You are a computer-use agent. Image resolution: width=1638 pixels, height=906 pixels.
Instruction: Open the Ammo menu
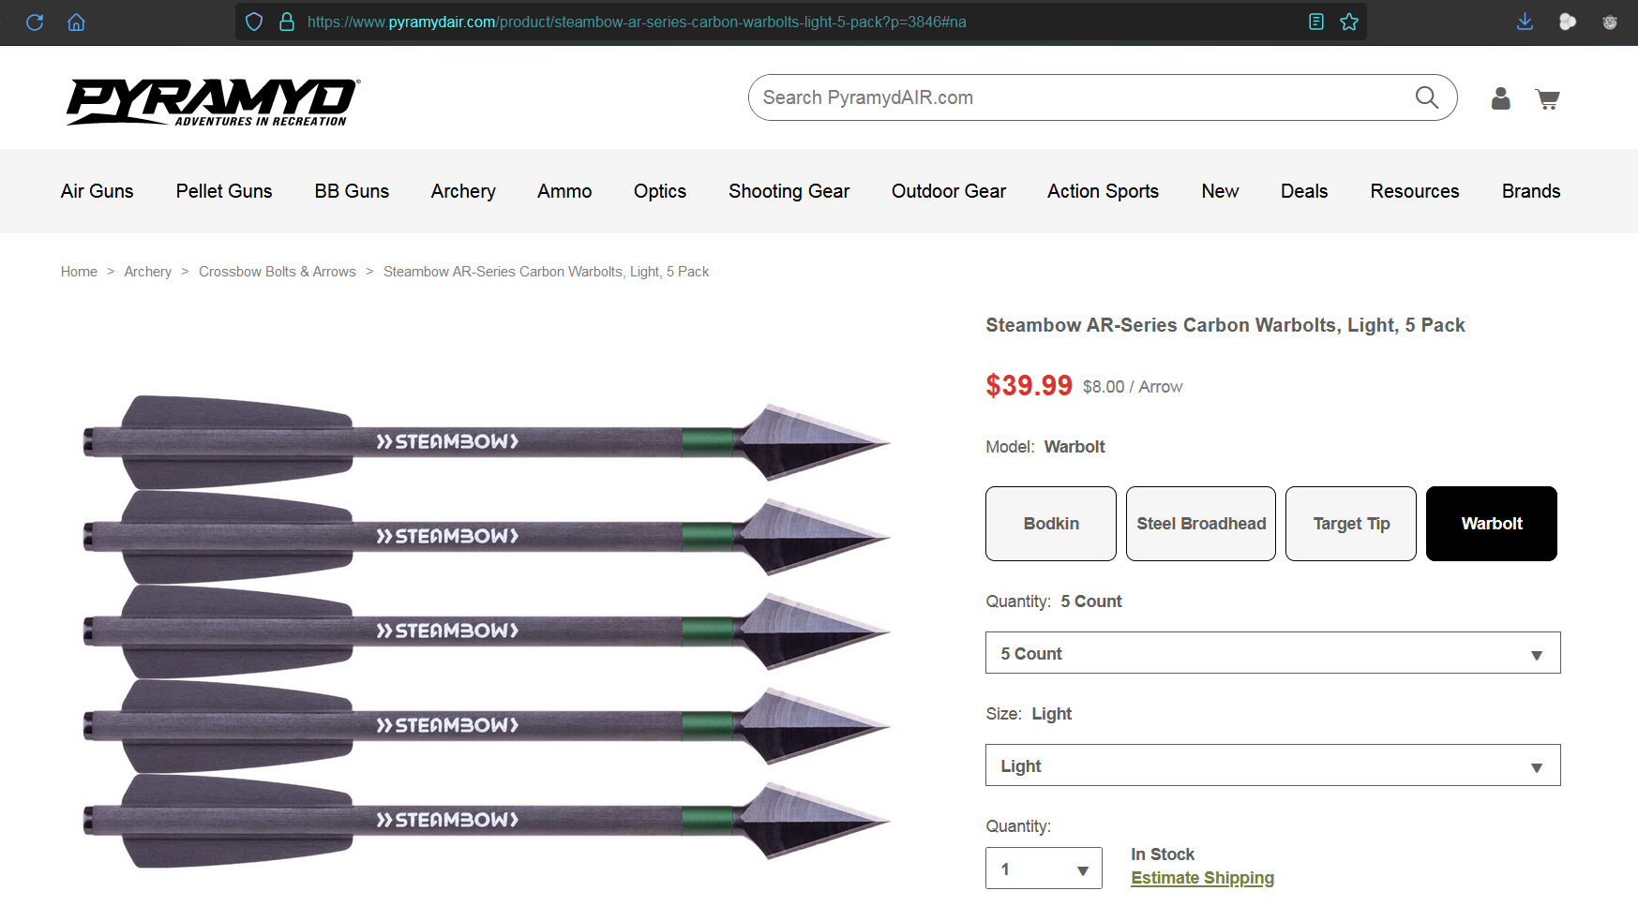click(x=564, y=191)
